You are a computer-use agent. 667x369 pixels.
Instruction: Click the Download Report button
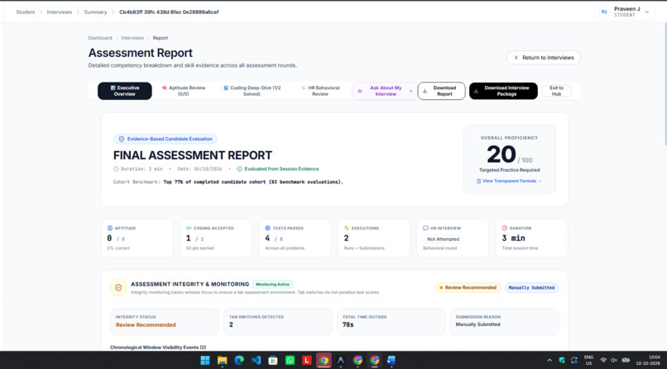(441, 91)
